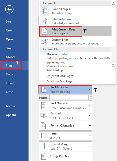Click the Letter paper size icon
Image resolution: width=117 pixels, height=161 pixels.
click(44, 136)
